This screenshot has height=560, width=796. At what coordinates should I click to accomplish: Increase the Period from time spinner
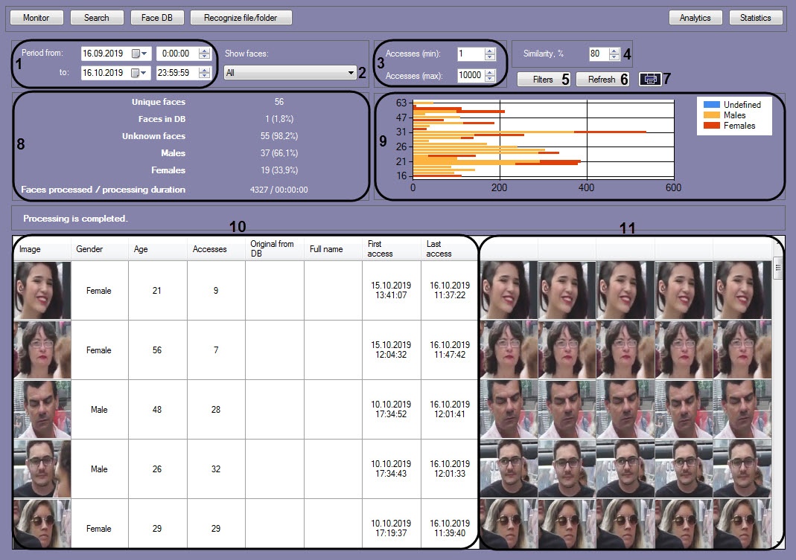point(205,51)
